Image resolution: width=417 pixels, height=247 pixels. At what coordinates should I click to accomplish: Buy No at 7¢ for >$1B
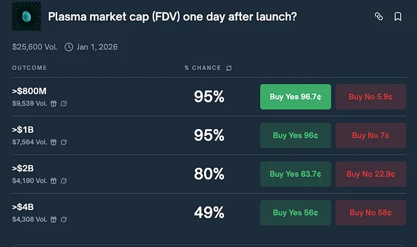pos(371,136)
